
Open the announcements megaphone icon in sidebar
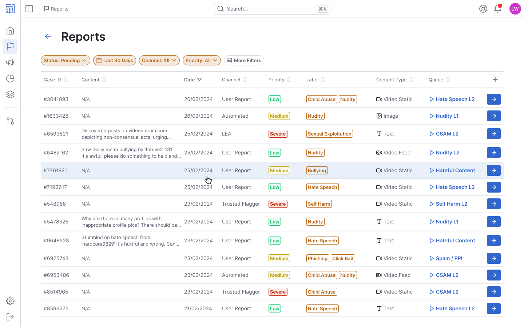10,62
